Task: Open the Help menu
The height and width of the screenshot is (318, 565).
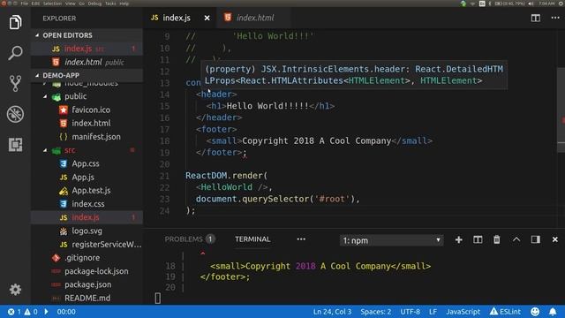Action: click(124, 4)
